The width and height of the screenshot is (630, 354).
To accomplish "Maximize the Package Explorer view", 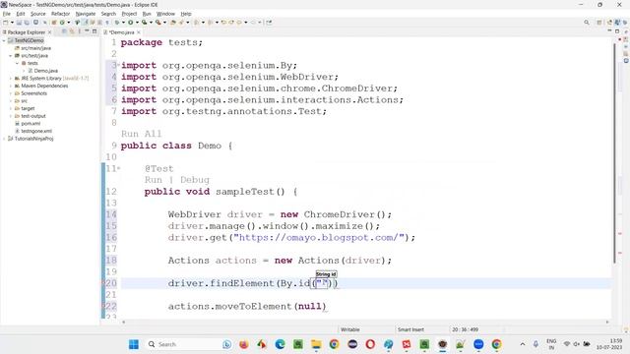I will coord(94,31).
